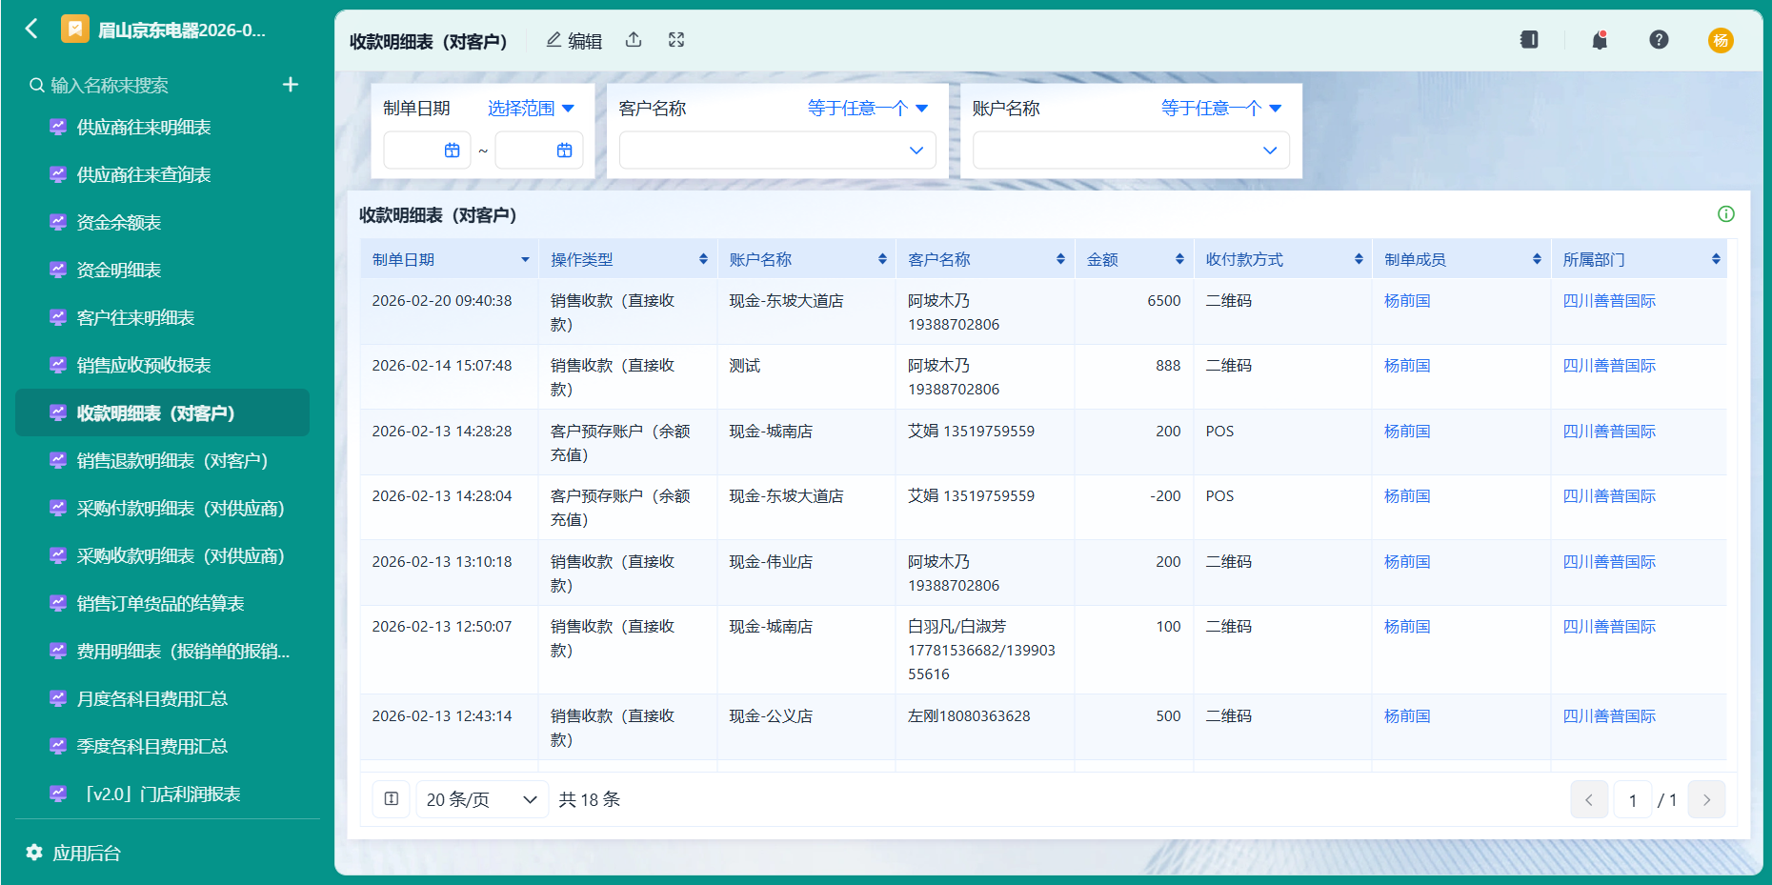Sort by 操作类型 column arrows
The height and width of the screenshot is (885, 1772).
pos(703,259)
